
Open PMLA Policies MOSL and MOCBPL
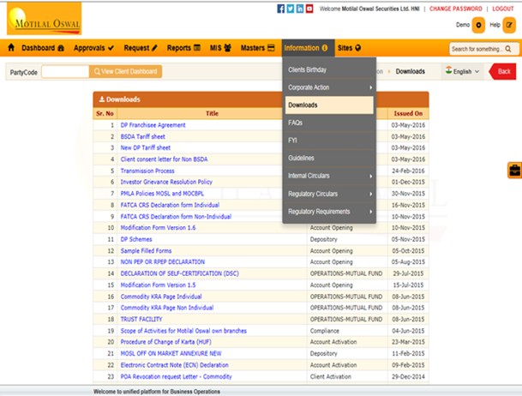(162, 194)
